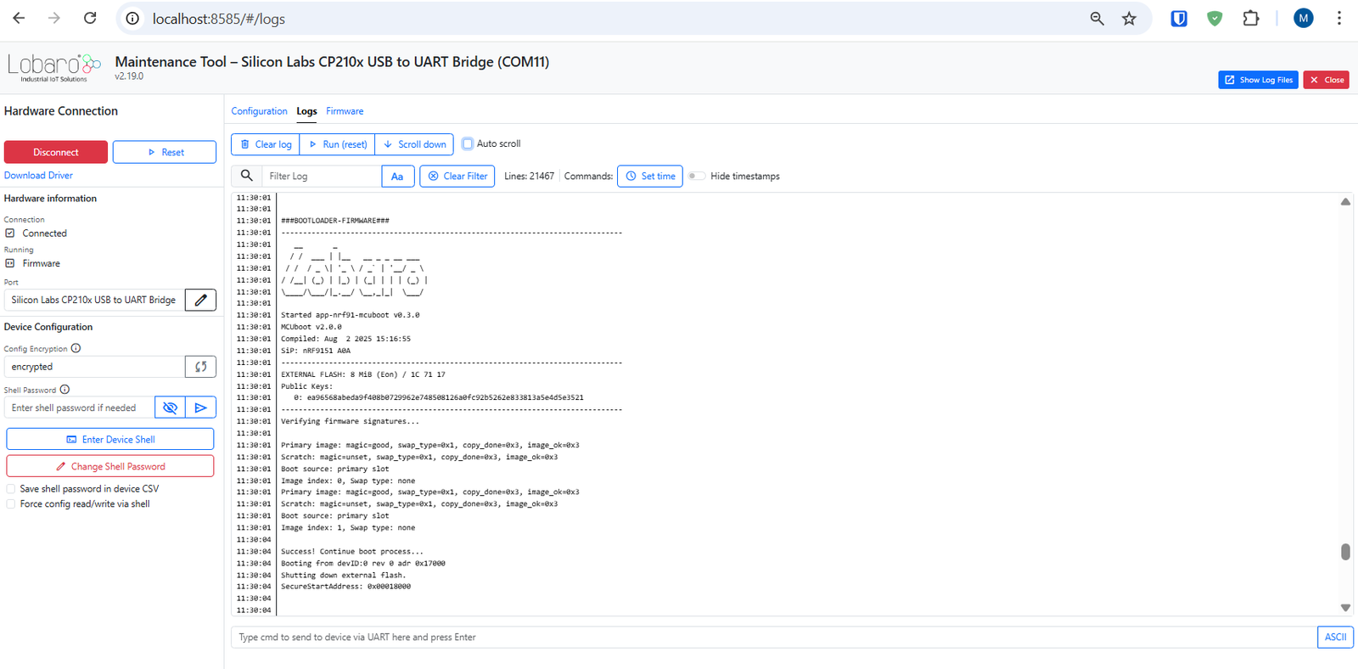Click the Set time command button

tap(650, 176)
